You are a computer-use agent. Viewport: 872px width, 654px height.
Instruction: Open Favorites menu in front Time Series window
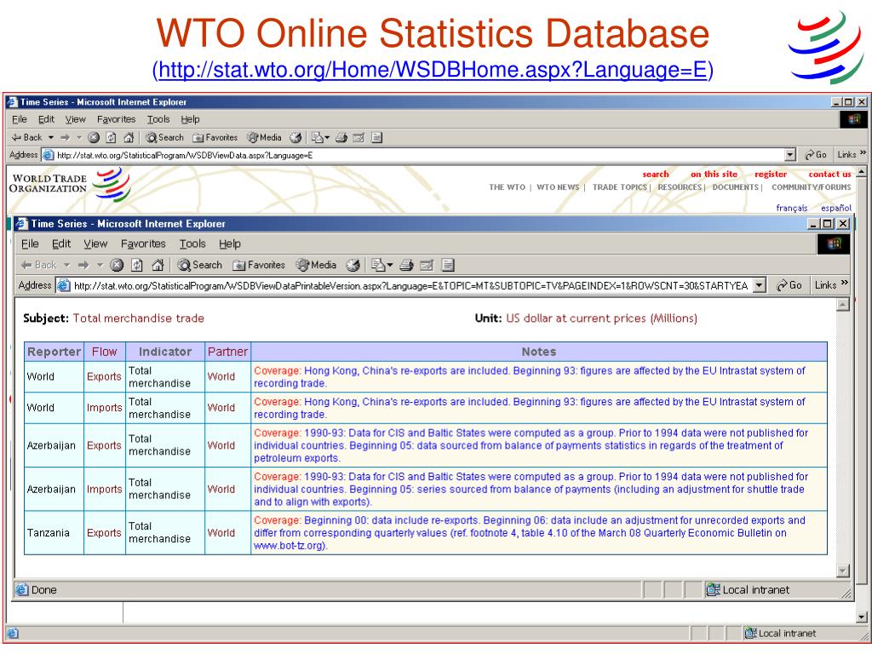coord(143,244)
